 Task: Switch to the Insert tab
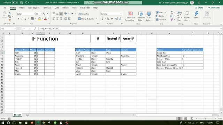[x=22, y=8]
